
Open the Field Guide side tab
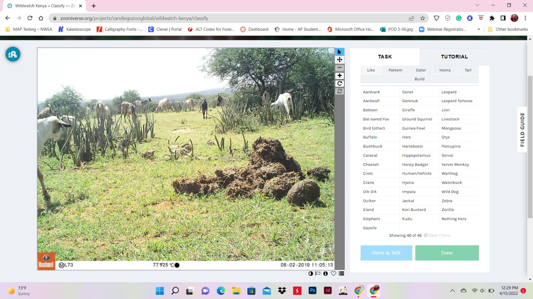pos(522,130)
